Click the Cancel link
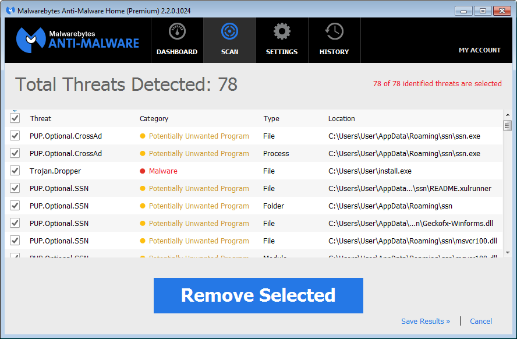 pyautogui.click(x=481, y=321)
